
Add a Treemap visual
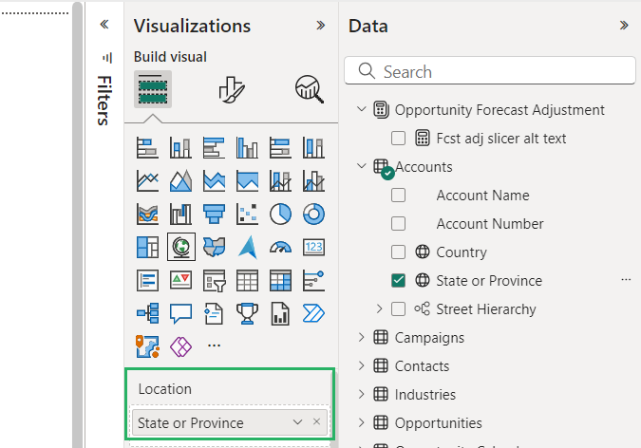tap(147, 247)
